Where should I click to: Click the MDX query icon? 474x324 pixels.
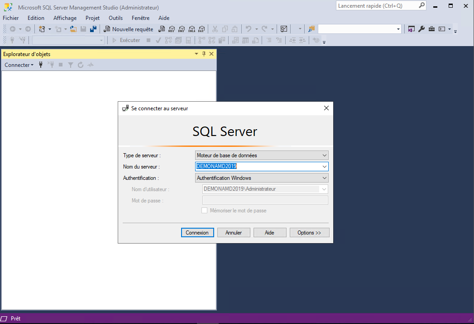point(172,29)
